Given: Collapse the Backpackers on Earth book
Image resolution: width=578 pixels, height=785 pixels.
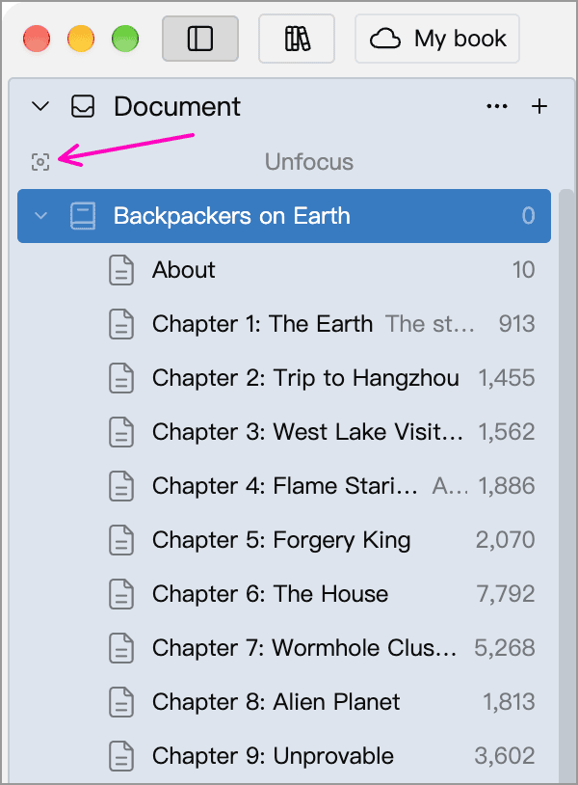Looking at the screenshot, I should 40,216.
